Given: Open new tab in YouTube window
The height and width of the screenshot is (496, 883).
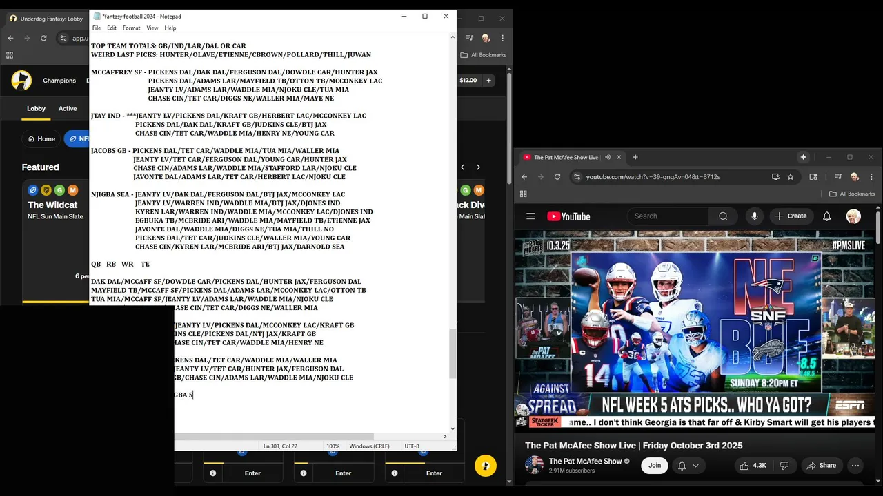Looking at the screenshot, I should (635, 157).
